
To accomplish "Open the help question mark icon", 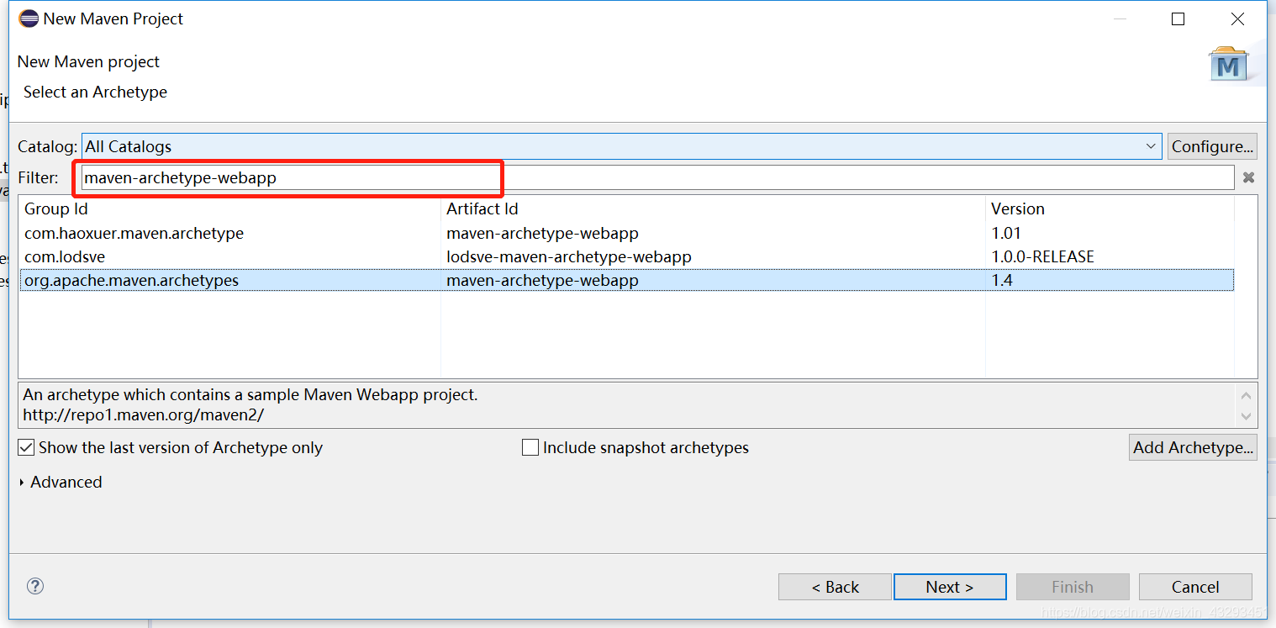I will 35,586.
